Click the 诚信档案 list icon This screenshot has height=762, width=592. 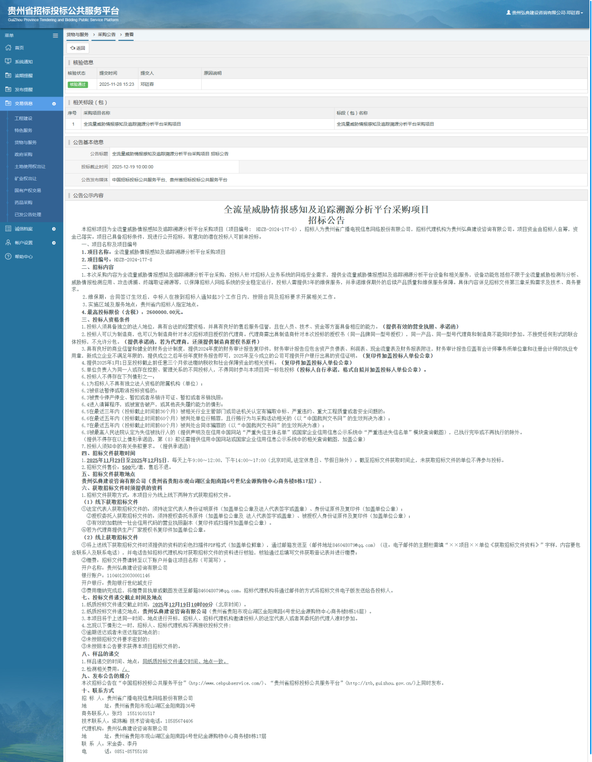8,229
